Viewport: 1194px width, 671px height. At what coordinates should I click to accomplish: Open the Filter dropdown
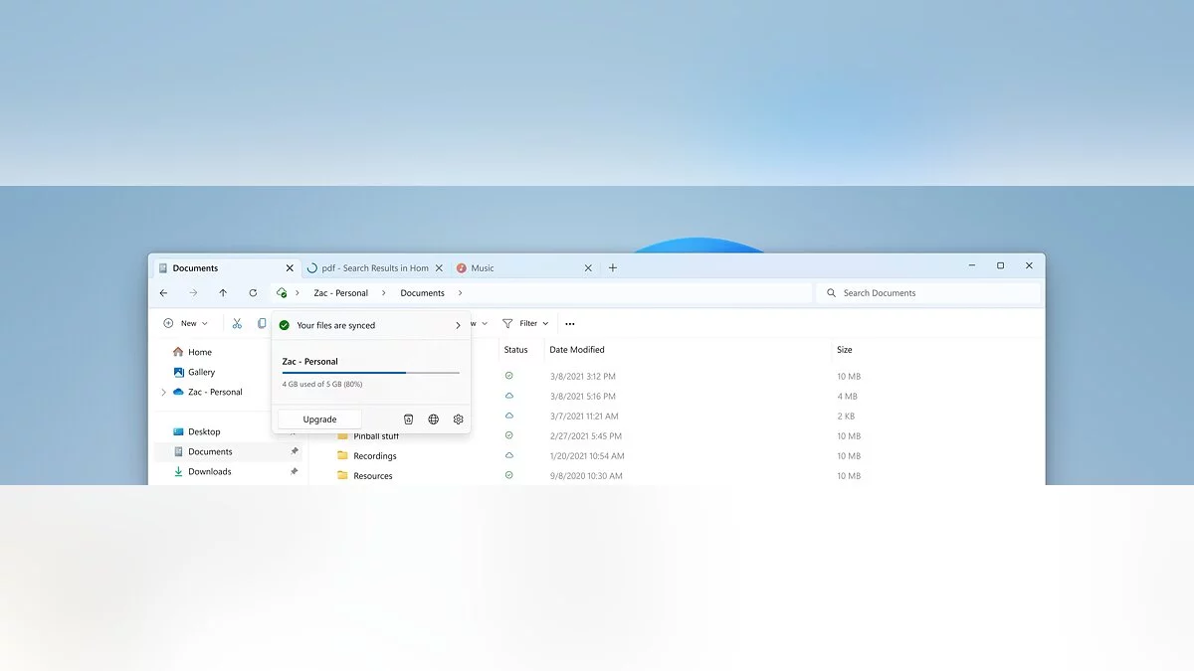point(525,323)
